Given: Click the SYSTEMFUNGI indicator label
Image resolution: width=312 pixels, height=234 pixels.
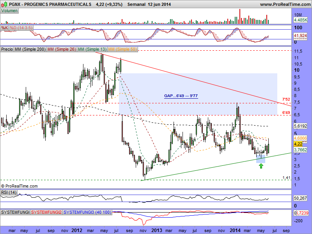Looking at the screenshot, I should point(15,212).
